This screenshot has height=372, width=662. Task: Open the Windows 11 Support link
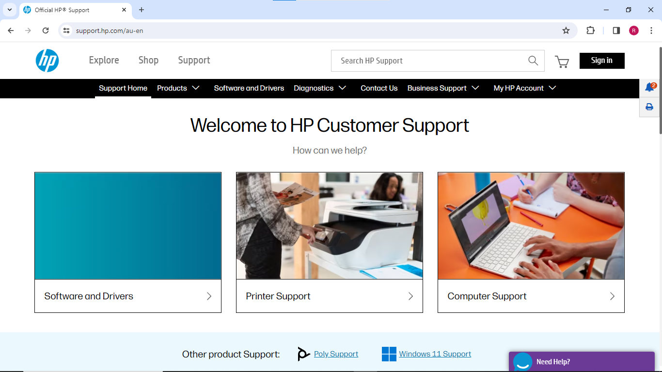point(435,354)
